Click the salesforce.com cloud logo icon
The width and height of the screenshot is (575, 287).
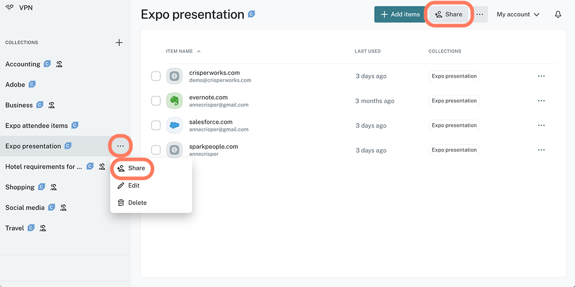(x=175, y=126)
